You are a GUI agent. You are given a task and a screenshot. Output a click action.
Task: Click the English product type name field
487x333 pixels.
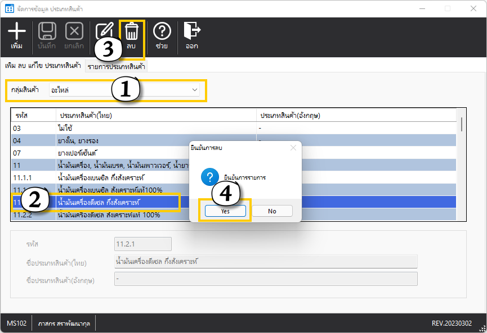point(265,280)
